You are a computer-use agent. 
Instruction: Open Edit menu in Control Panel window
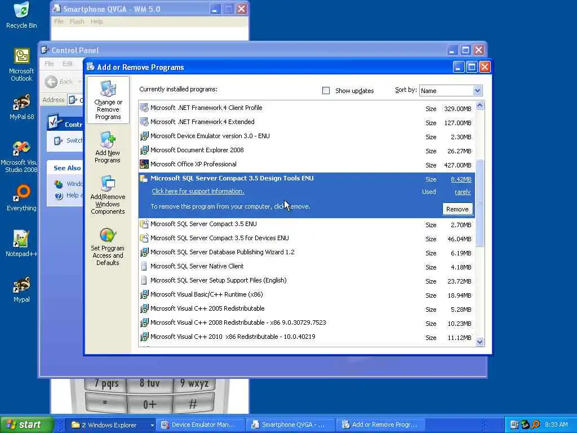68,64
